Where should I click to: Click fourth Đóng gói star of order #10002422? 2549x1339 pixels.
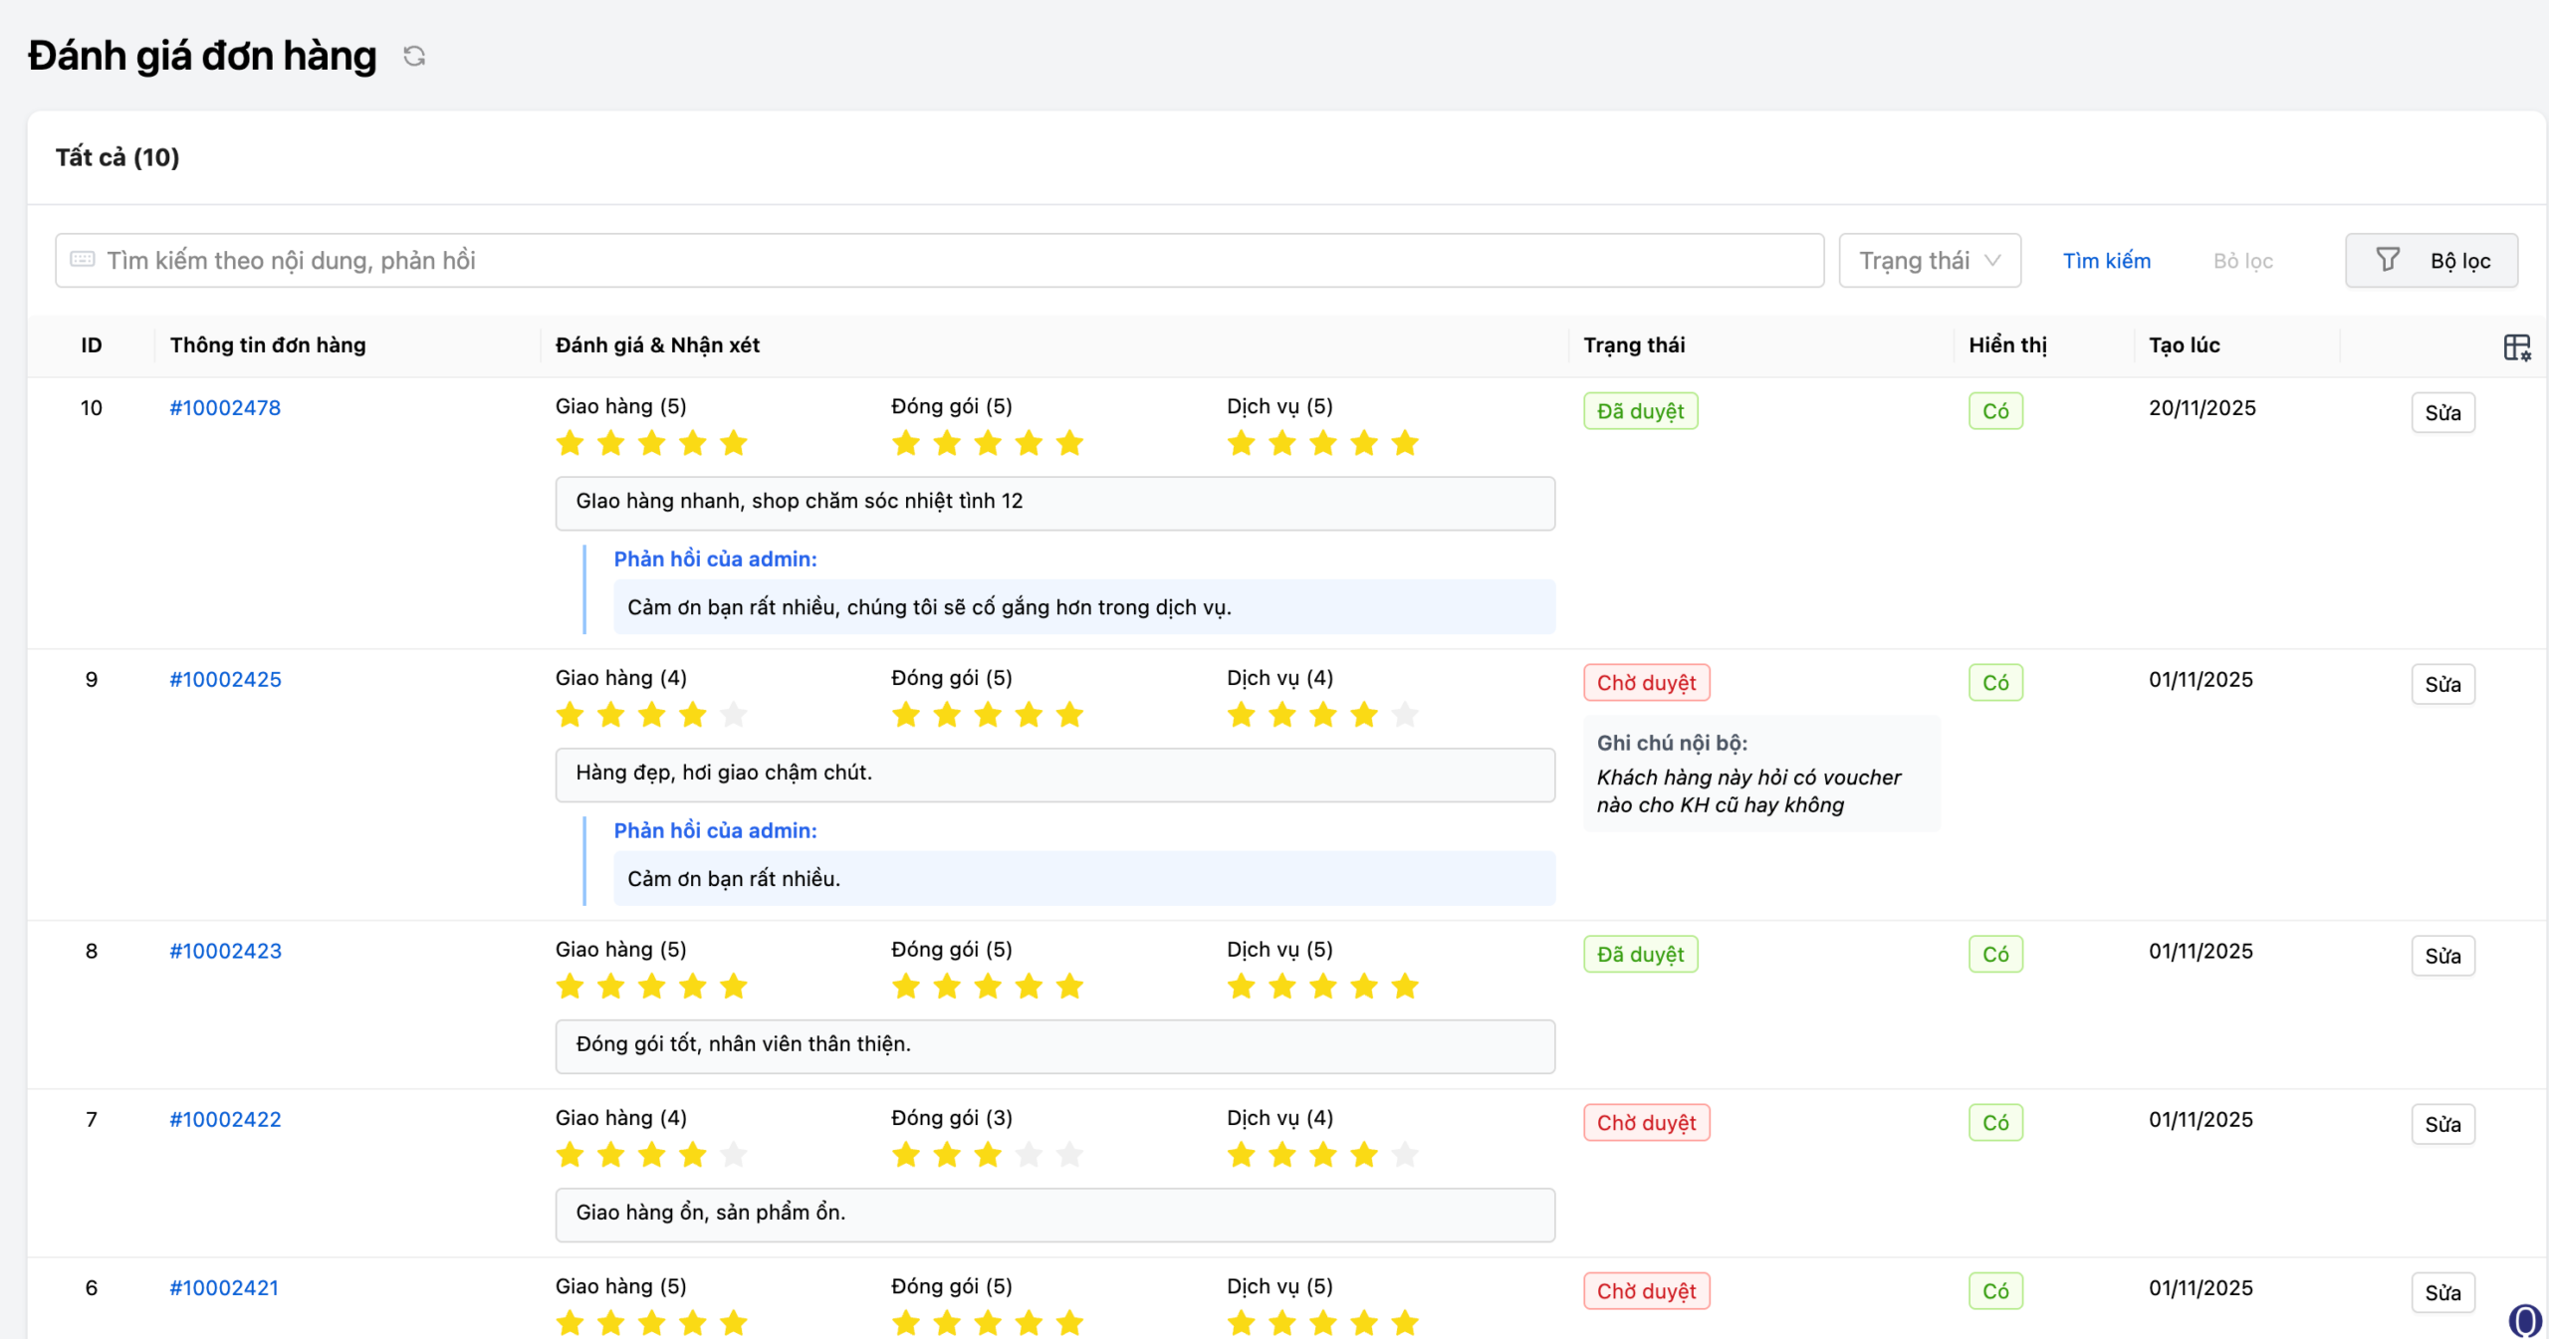[1029, 1155]
